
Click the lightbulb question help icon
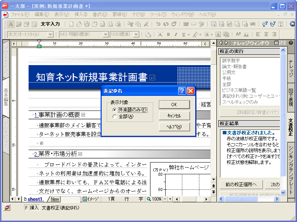click(x=265, y=24)
